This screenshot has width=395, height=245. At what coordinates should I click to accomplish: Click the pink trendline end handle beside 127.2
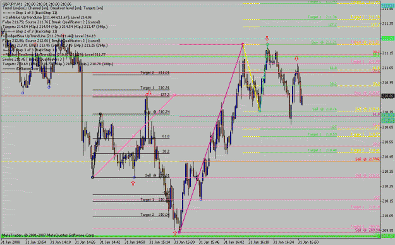(174, 95)
